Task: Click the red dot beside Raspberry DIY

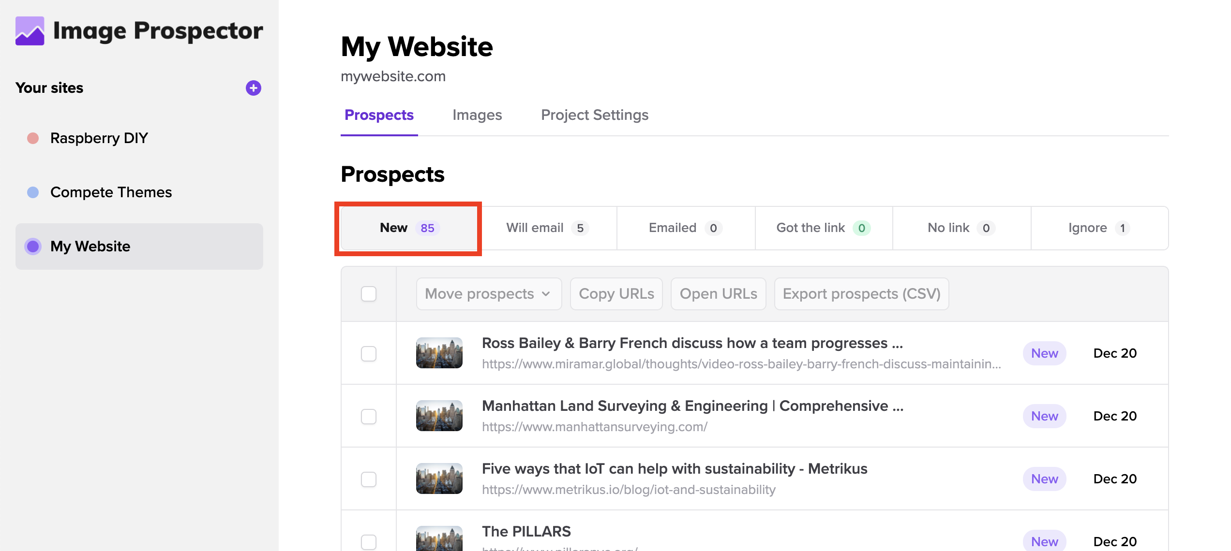Action: [x=33, y=138]
